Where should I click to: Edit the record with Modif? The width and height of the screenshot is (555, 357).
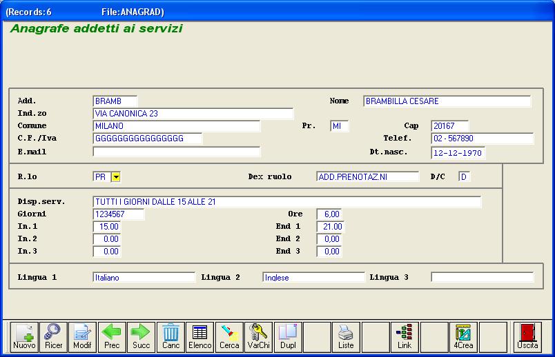82,337
